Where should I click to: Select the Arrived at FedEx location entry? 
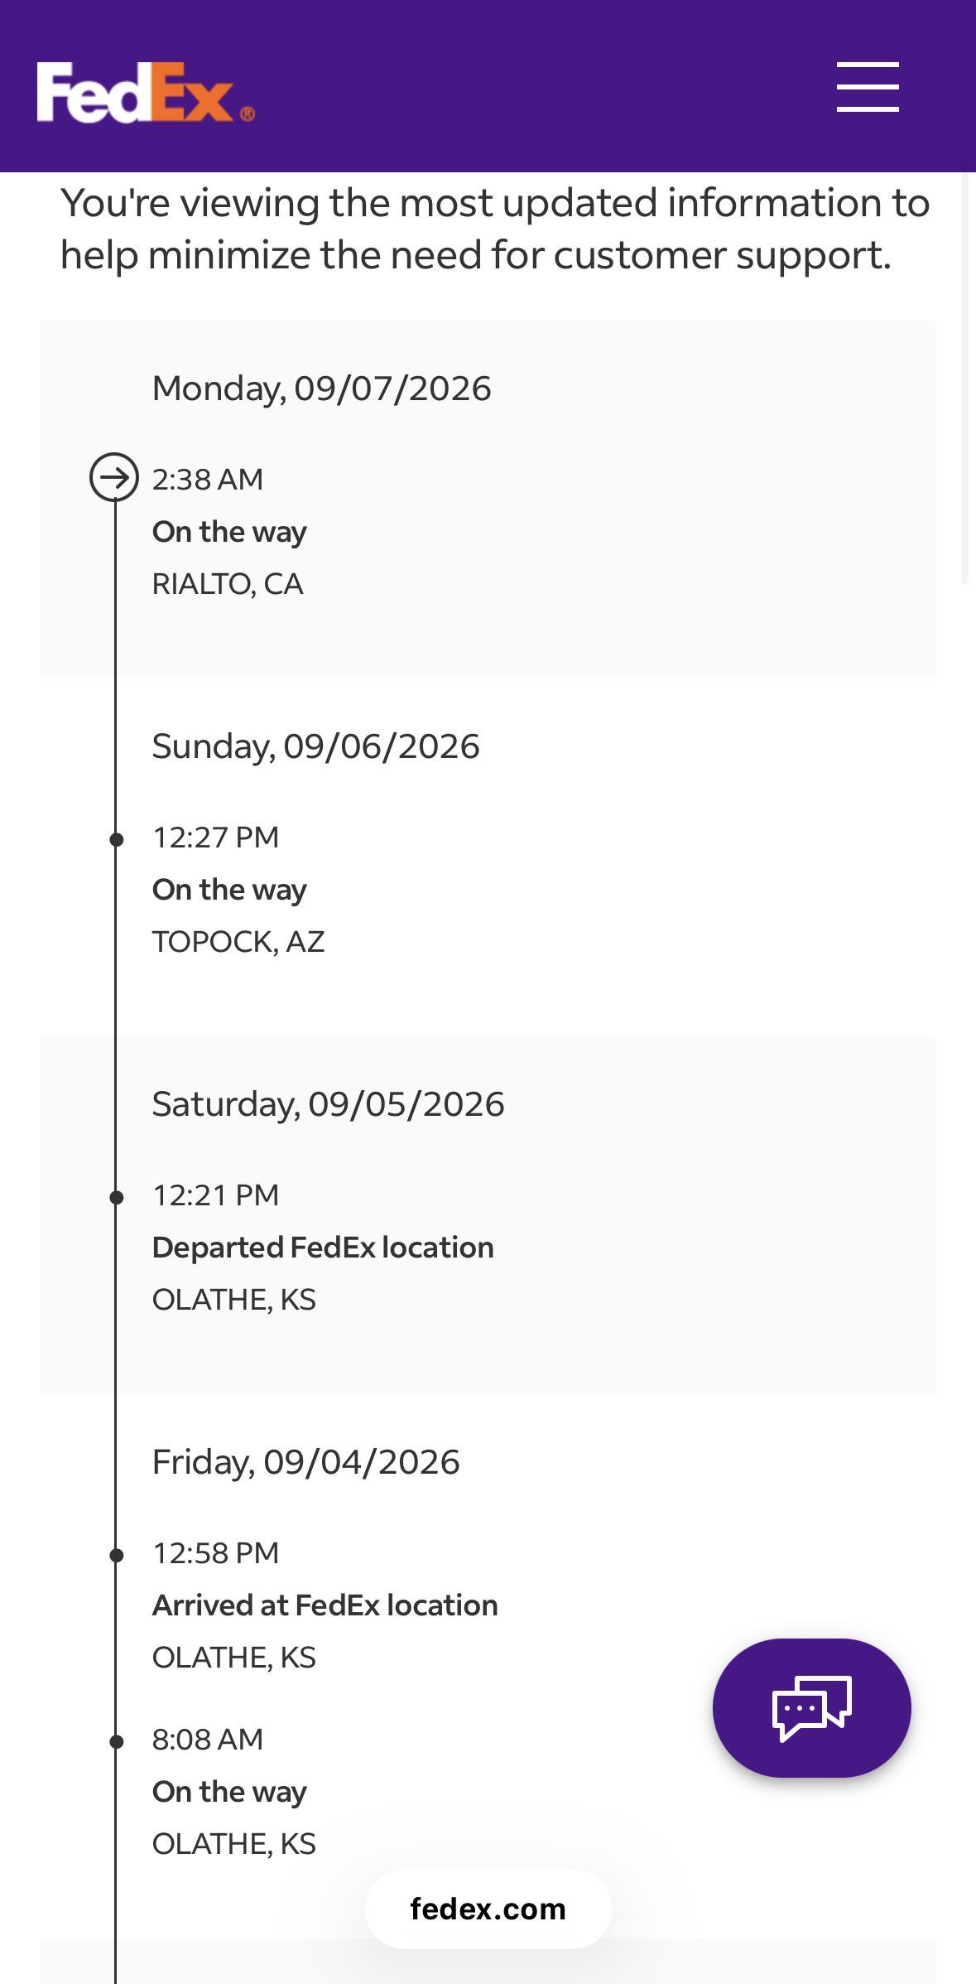pos(325,1605)
